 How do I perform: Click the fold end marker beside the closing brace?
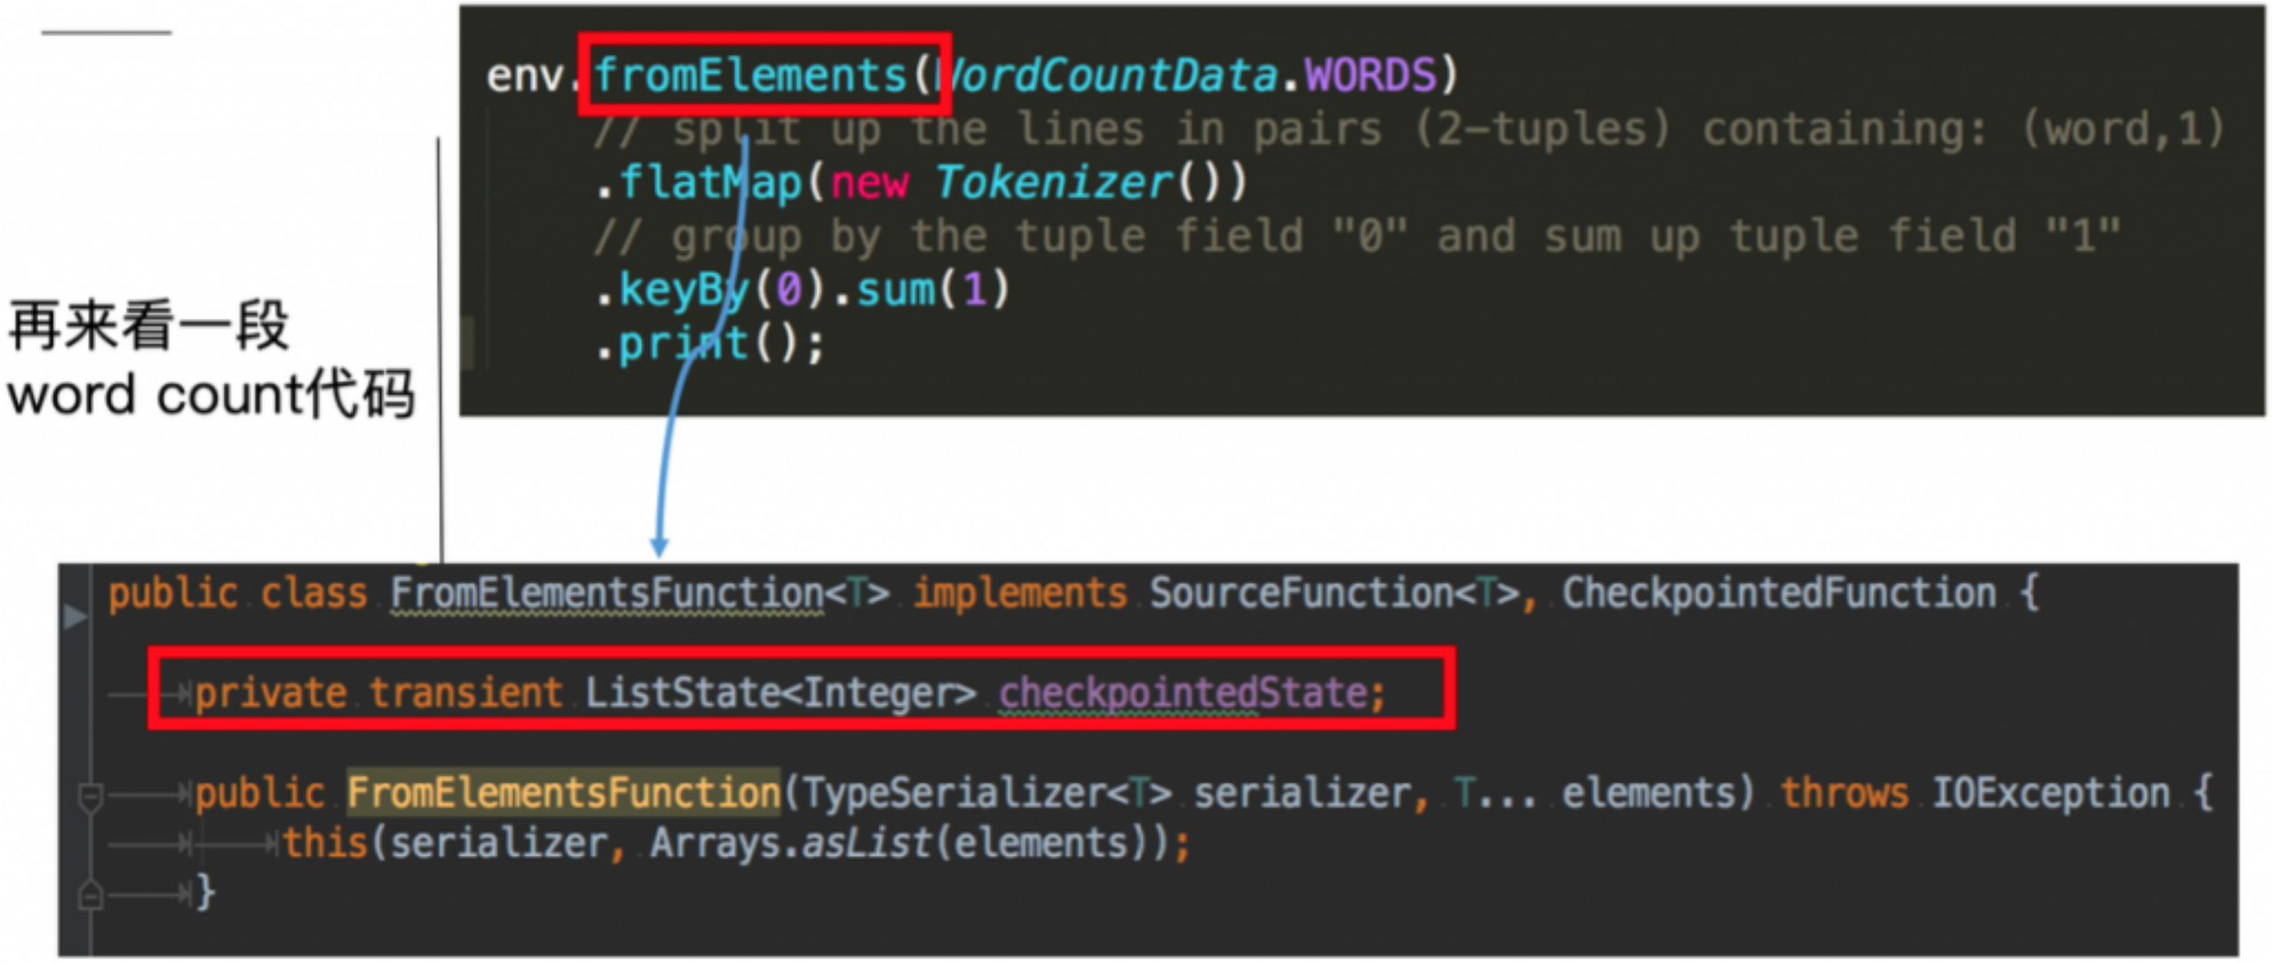point(91,895)
